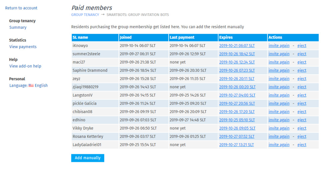
Task: Click invite again for edhino
Action: point(279,120)
